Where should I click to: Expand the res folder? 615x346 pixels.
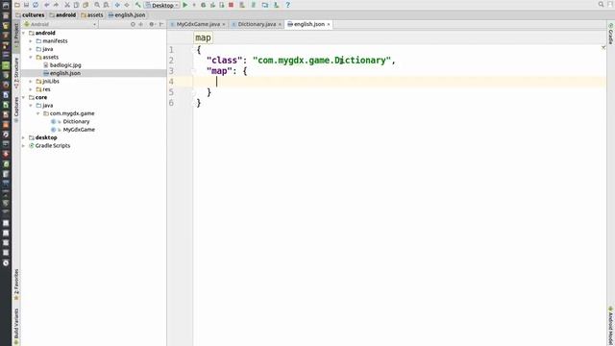pos(31,89)
